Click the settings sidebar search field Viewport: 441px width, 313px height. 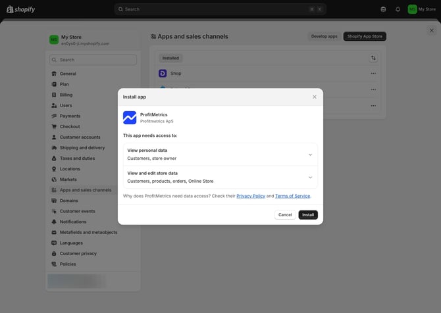[93, 60]
